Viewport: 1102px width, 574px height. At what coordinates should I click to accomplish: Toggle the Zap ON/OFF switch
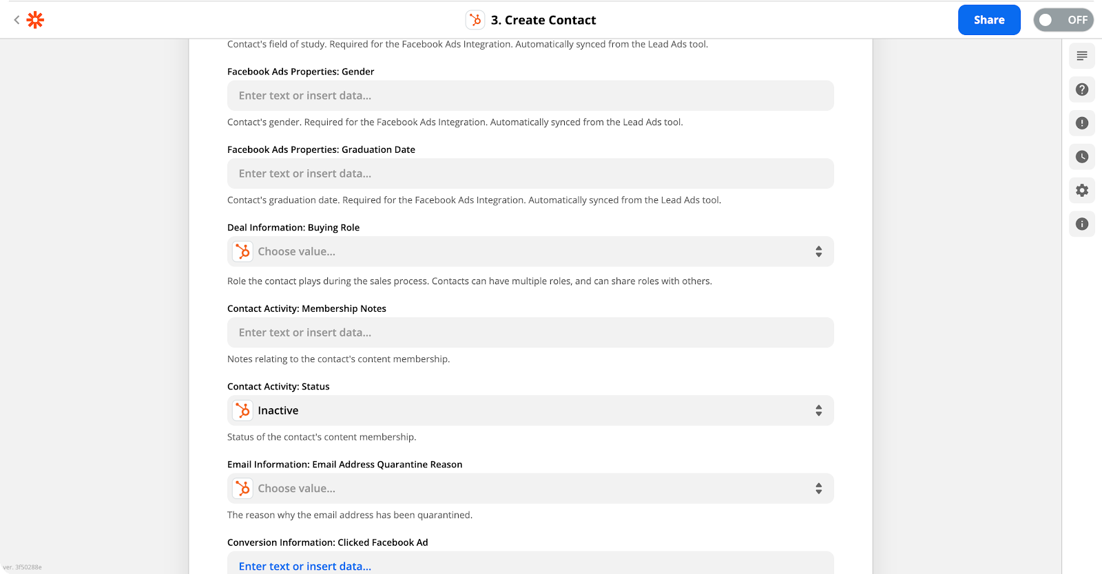[x=1063, y=20]
